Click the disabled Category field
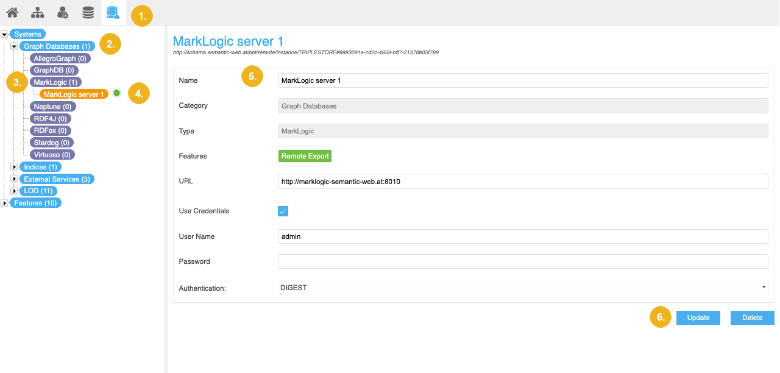 (523, 105)
